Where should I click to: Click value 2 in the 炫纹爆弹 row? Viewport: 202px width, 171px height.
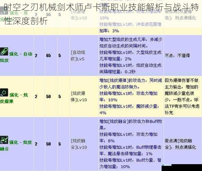[36, 96]
